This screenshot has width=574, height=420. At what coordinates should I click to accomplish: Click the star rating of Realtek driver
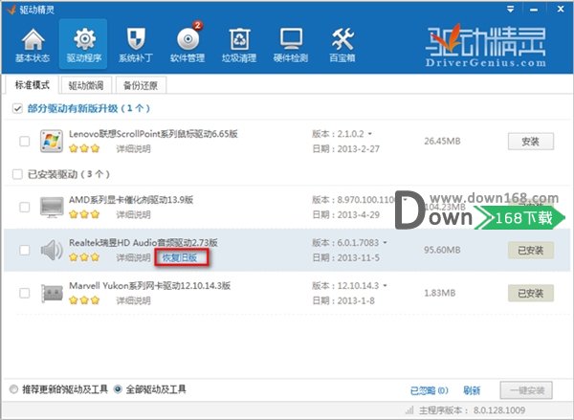(x=84, y=257)
